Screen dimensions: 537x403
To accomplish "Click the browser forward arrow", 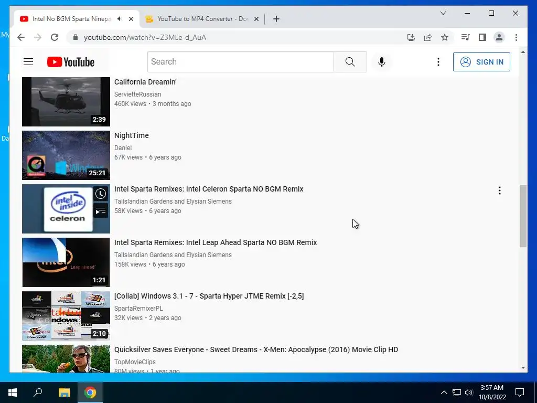I will [38, 37].
